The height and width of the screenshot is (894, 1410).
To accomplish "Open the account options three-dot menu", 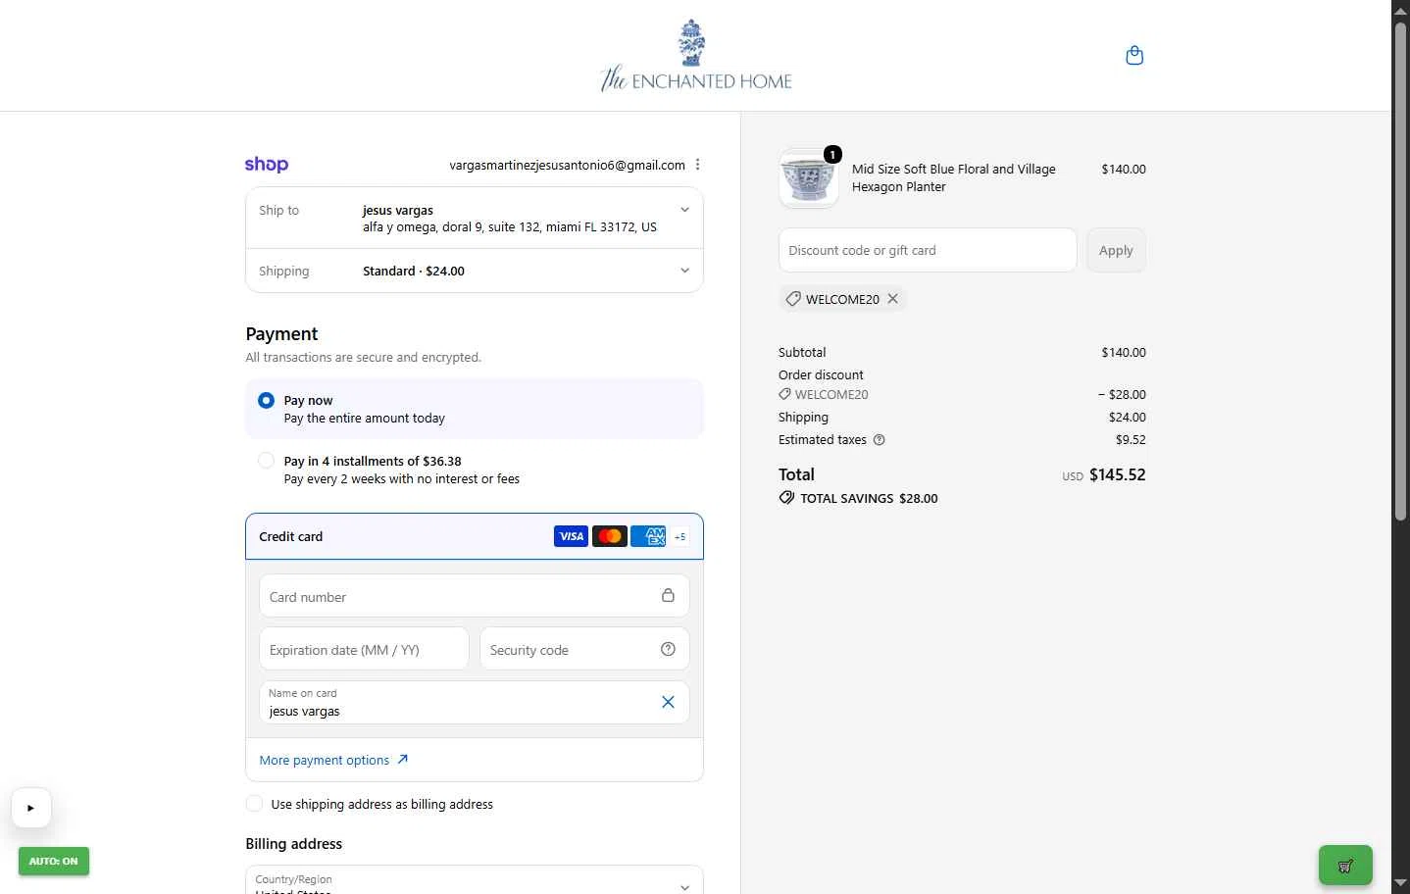I will click(x=697, y=165).
